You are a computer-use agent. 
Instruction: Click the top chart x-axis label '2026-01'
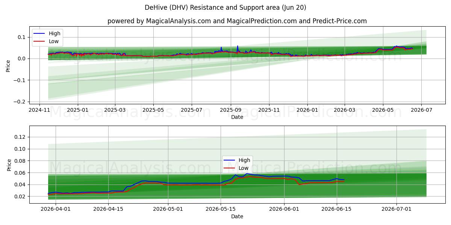point(307,111)
